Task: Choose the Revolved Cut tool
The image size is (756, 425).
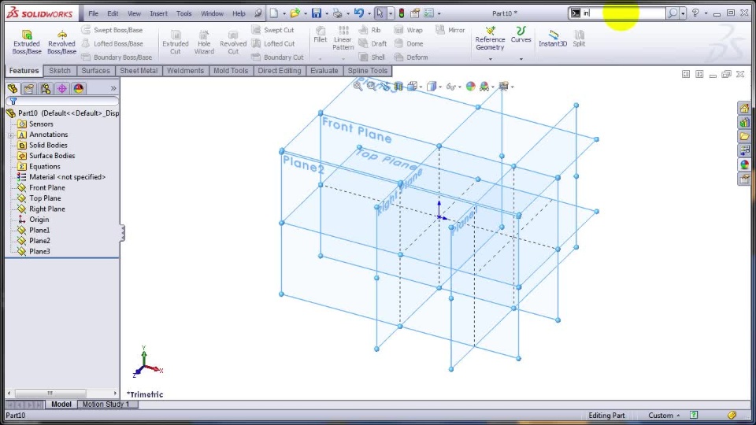Action: coord(233,42)
